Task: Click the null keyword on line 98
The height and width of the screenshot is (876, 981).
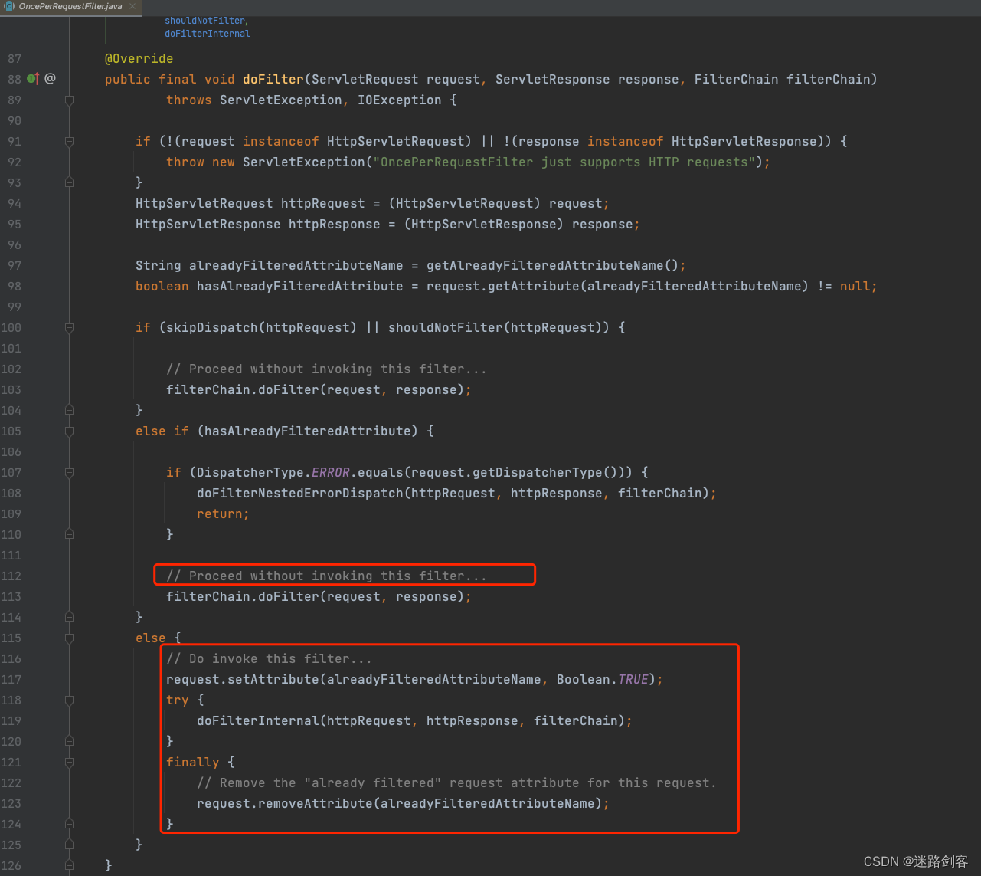Action: tap(855, 286)
